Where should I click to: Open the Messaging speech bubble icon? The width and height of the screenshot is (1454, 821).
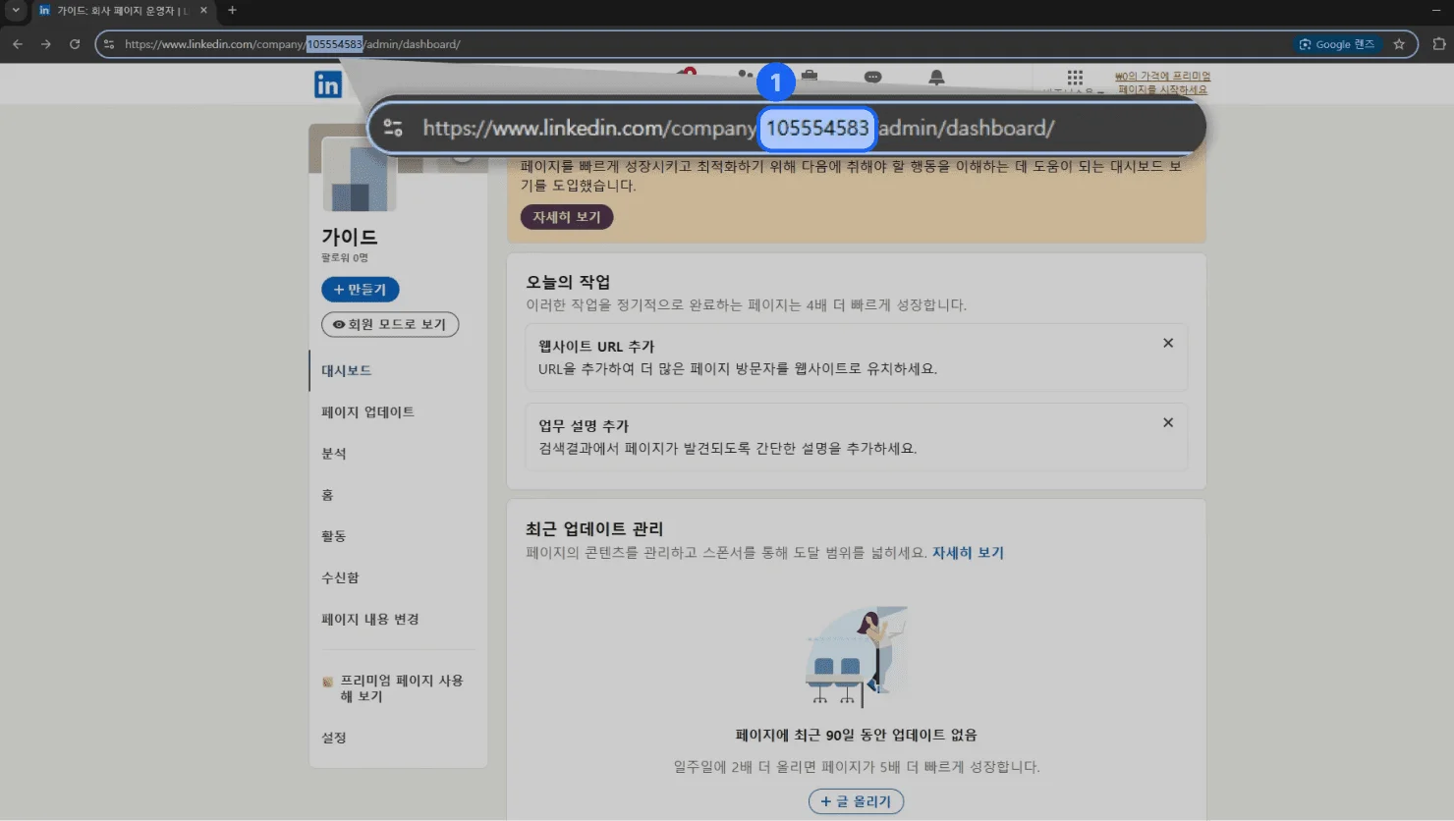[x=872, y=77]
